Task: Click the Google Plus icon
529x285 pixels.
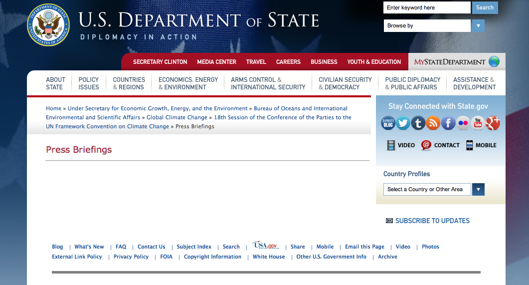Action: point(493,123)
